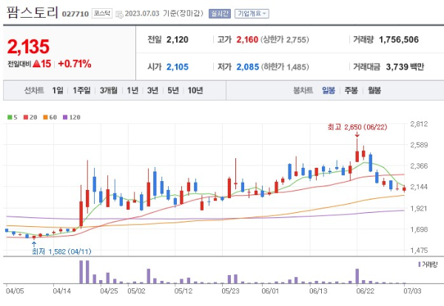Click the 1,475 price axis label
The image size is (444, 306).
point(419,251)
